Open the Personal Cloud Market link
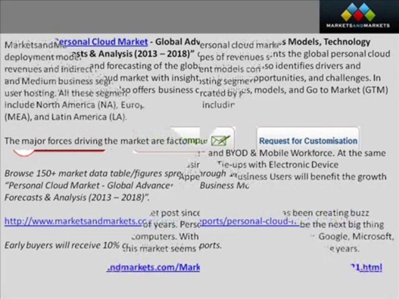This screenshot has height=299, width=399. click(x=101, y=42)
